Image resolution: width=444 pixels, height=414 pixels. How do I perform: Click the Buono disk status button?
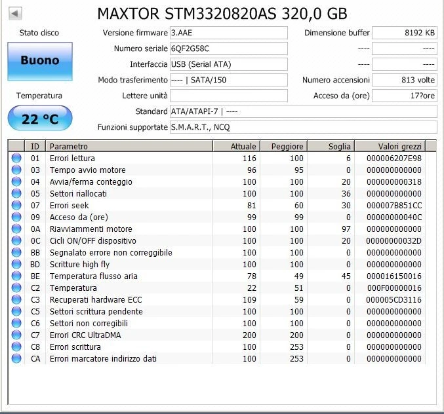[40, 62]
